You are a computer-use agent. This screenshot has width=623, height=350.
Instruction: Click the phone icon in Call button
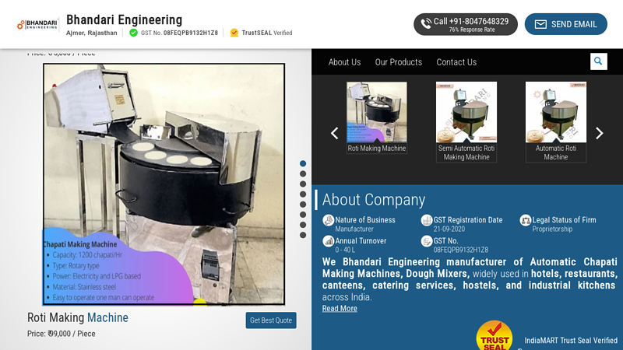click(x=425, y=24)
